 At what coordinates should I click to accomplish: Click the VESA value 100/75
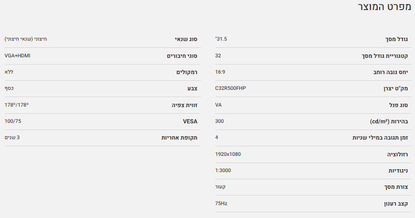(13, 121)
